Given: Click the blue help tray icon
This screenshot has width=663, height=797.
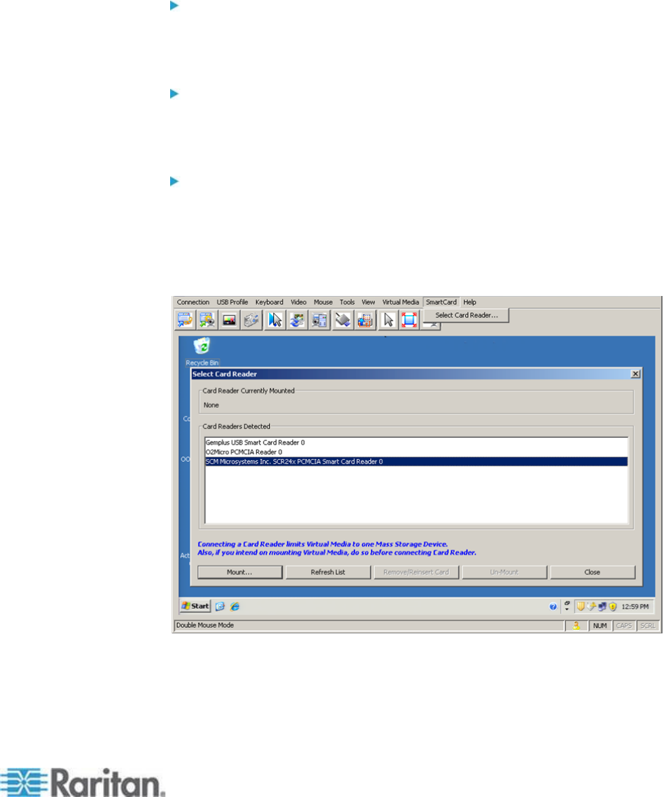Looking at the screenshot, I should (552, 606).
